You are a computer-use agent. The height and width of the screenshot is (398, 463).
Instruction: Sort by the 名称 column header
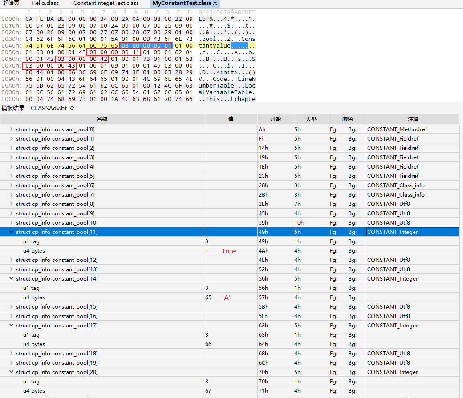coord(102,119)
